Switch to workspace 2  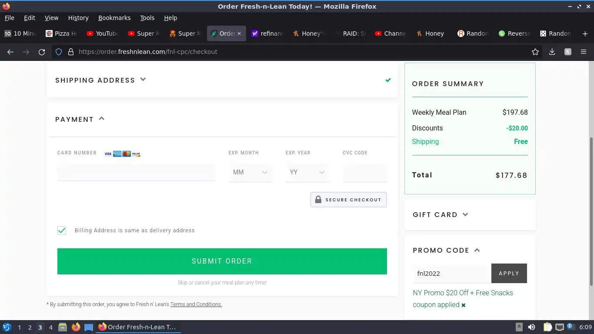tap(30, 327)
